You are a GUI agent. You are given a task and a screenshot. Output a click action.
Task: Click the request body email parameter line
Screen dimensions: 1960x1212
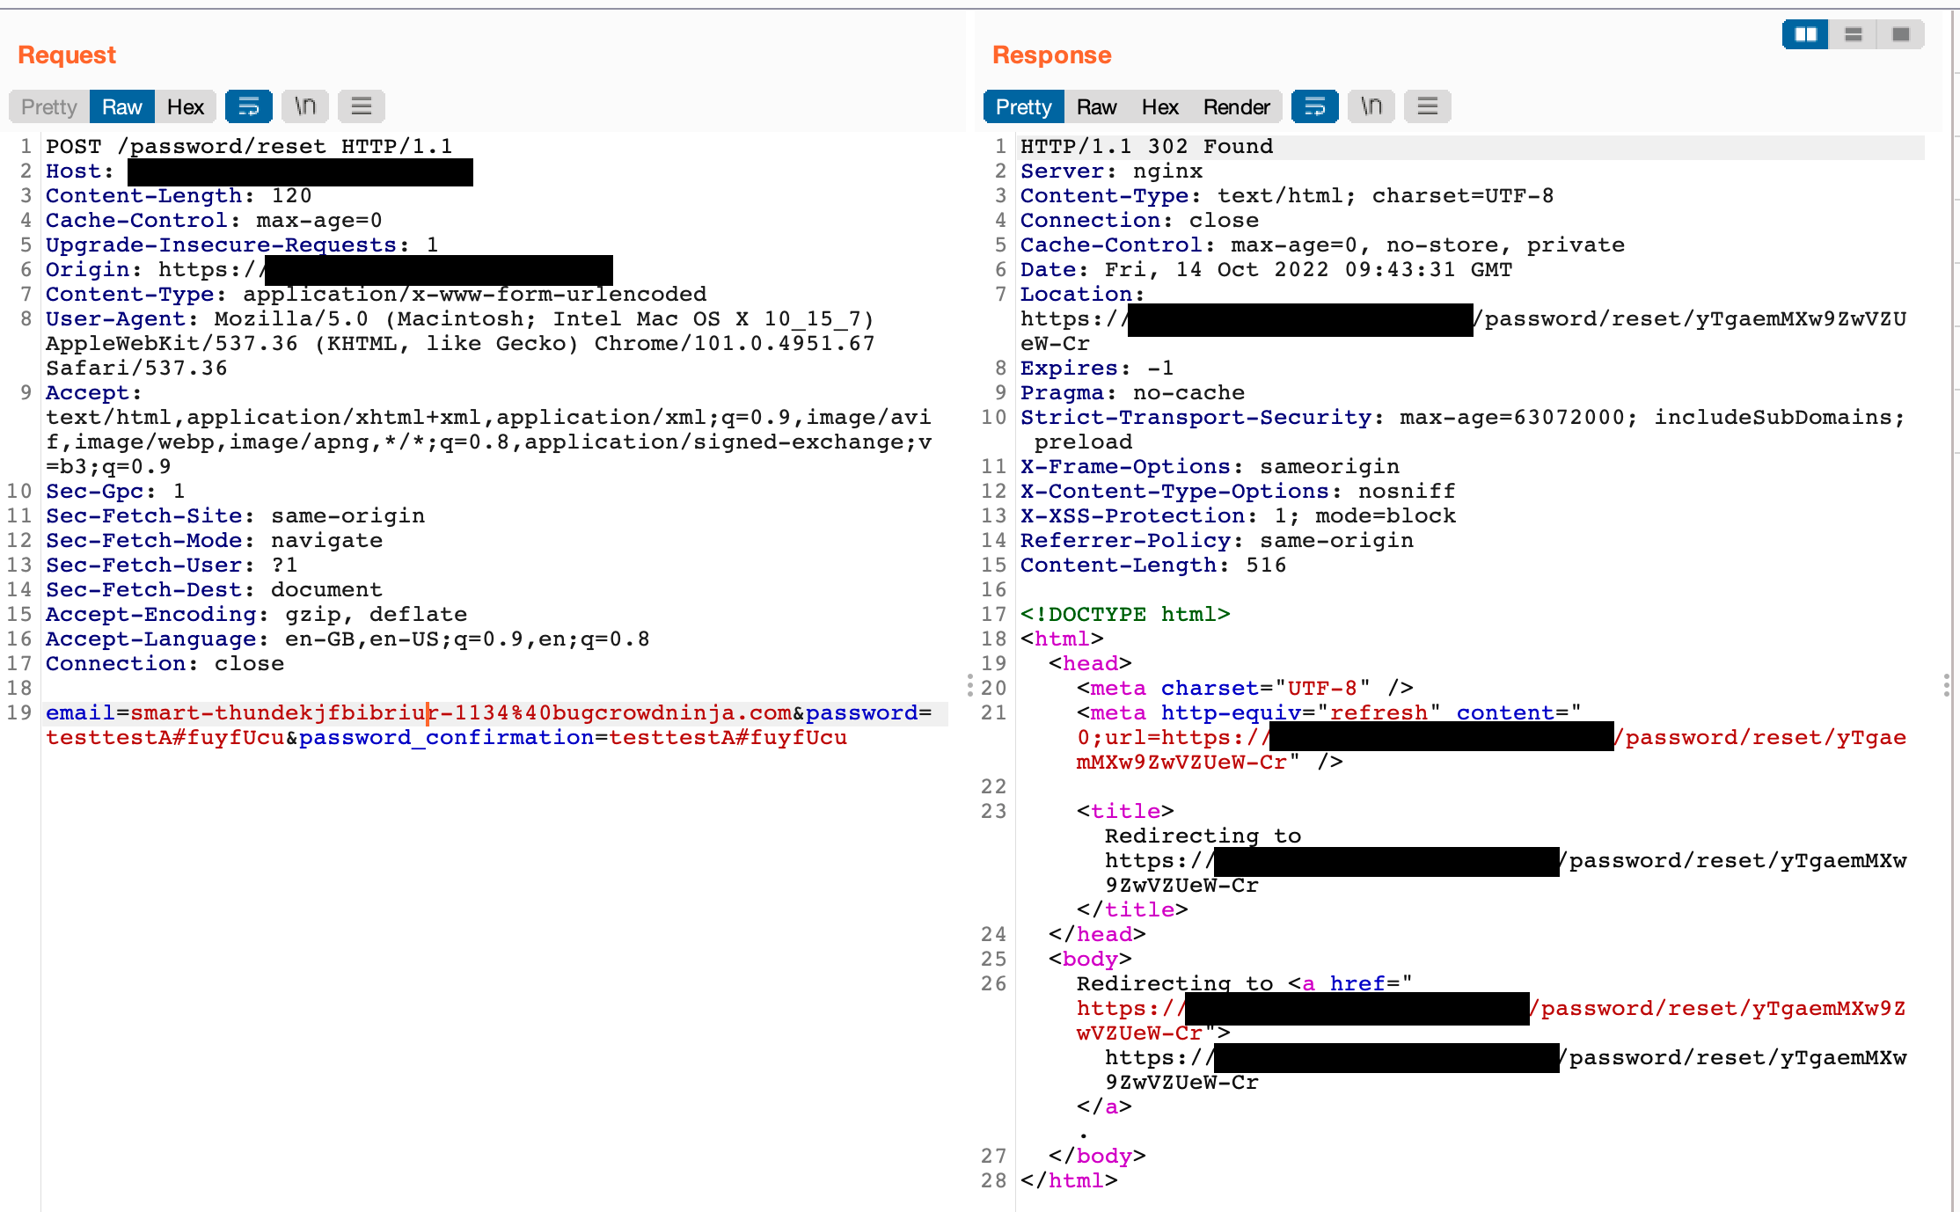489,712
